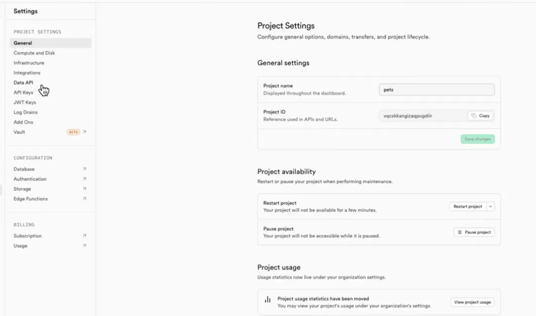The width and height of the screenshot is (536, 316).
Task: Click the Save changes button
Action: [477, 139]
